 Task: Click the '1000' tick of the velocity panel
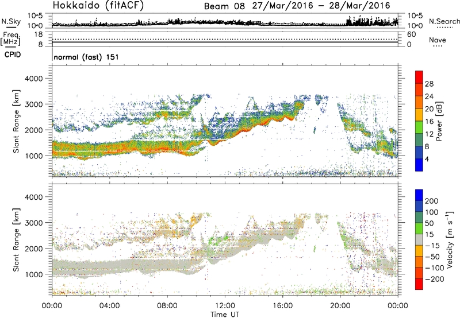[33, 274]
